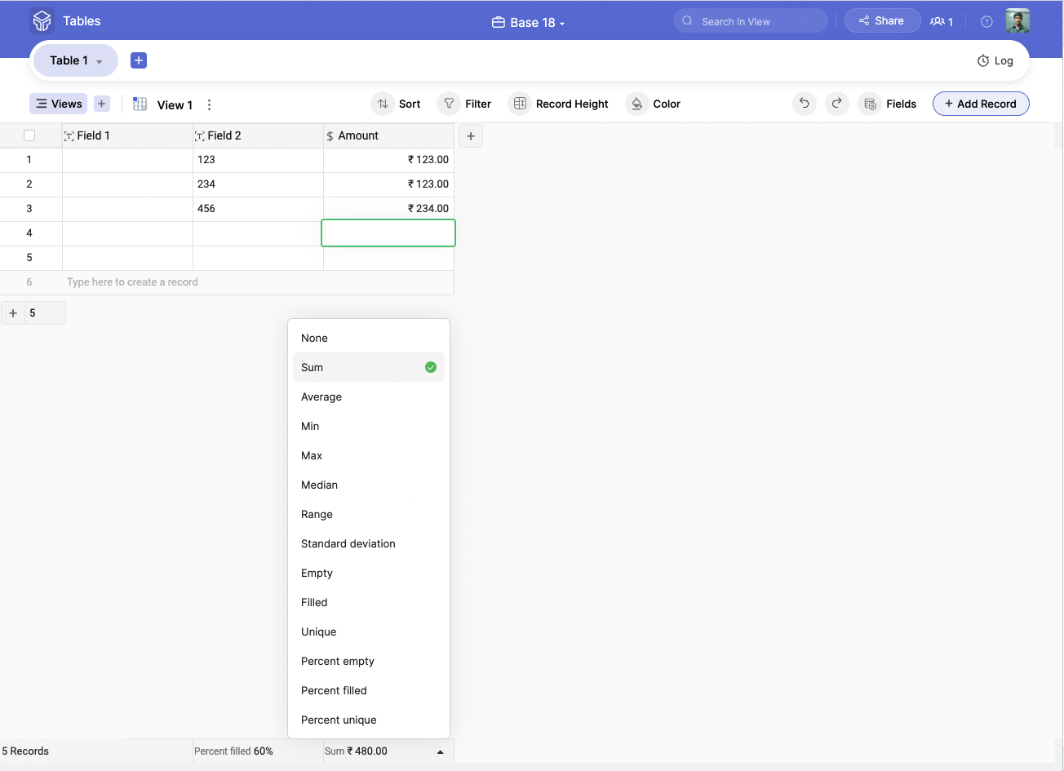Click the help question mark icon

[986, 21]
